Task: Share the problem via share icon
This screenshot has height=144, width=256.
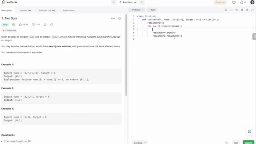Action: tap(52, 24)
